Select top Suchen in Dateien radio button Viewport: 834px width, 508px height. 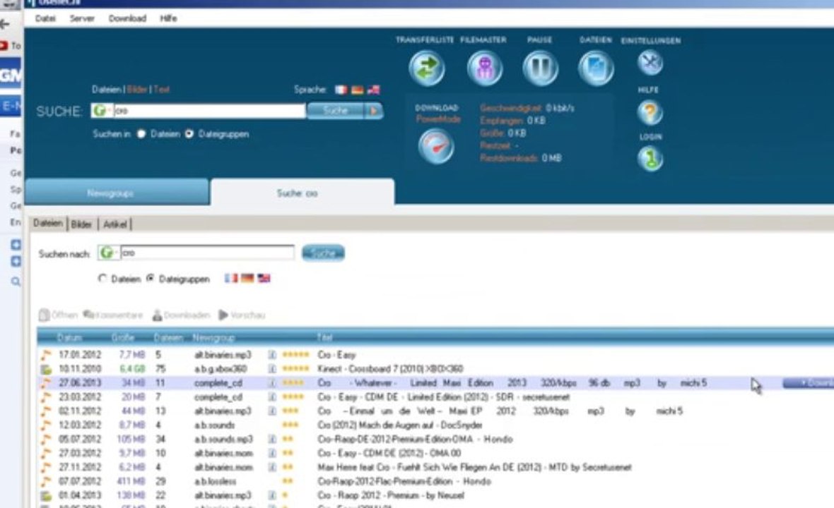pos(141,134)
